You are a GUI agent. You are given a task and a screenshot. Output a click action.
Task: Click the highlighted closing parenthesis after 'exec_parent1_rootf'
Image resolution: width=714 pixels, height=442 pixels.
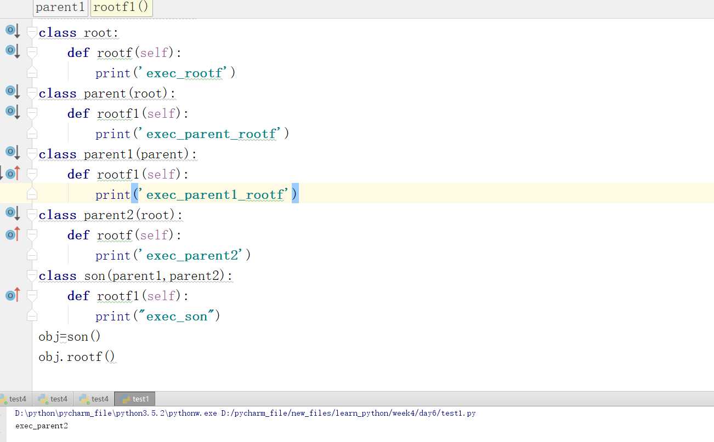pyautogui.click(x=295, y=194)
